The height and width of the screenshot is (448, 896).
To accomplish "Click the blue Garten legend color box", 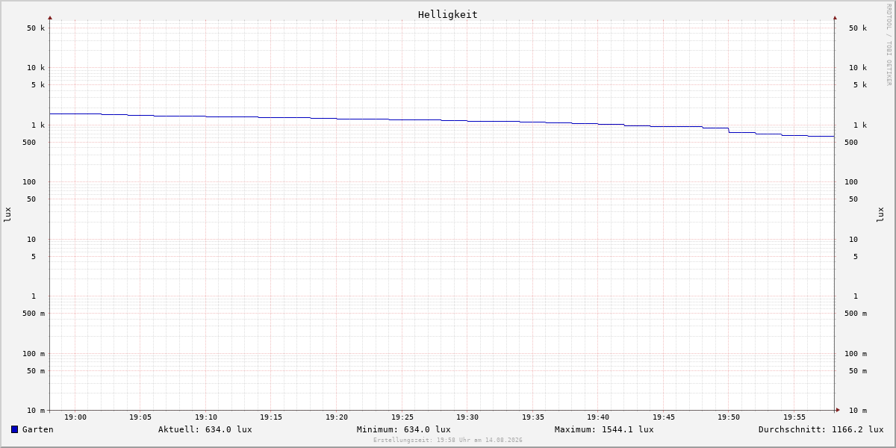I will (14, 429).
